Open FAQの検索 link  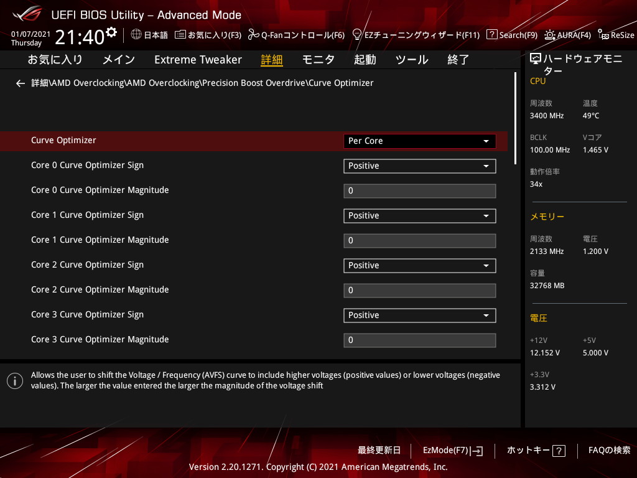tap(610, 451)
